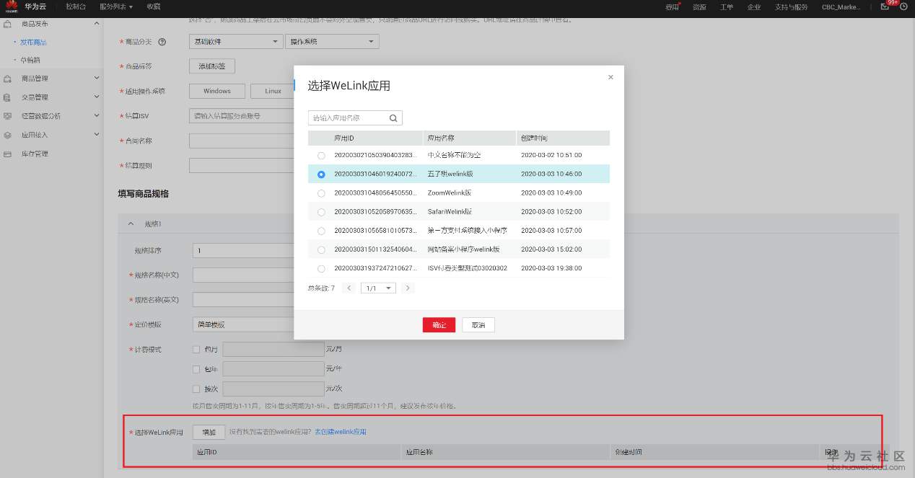Image resolution: width=915 pixels, height=478 pixels.
Task: Open 资源 in top bar
Action: pyautogui.click(x=699, y=6)
